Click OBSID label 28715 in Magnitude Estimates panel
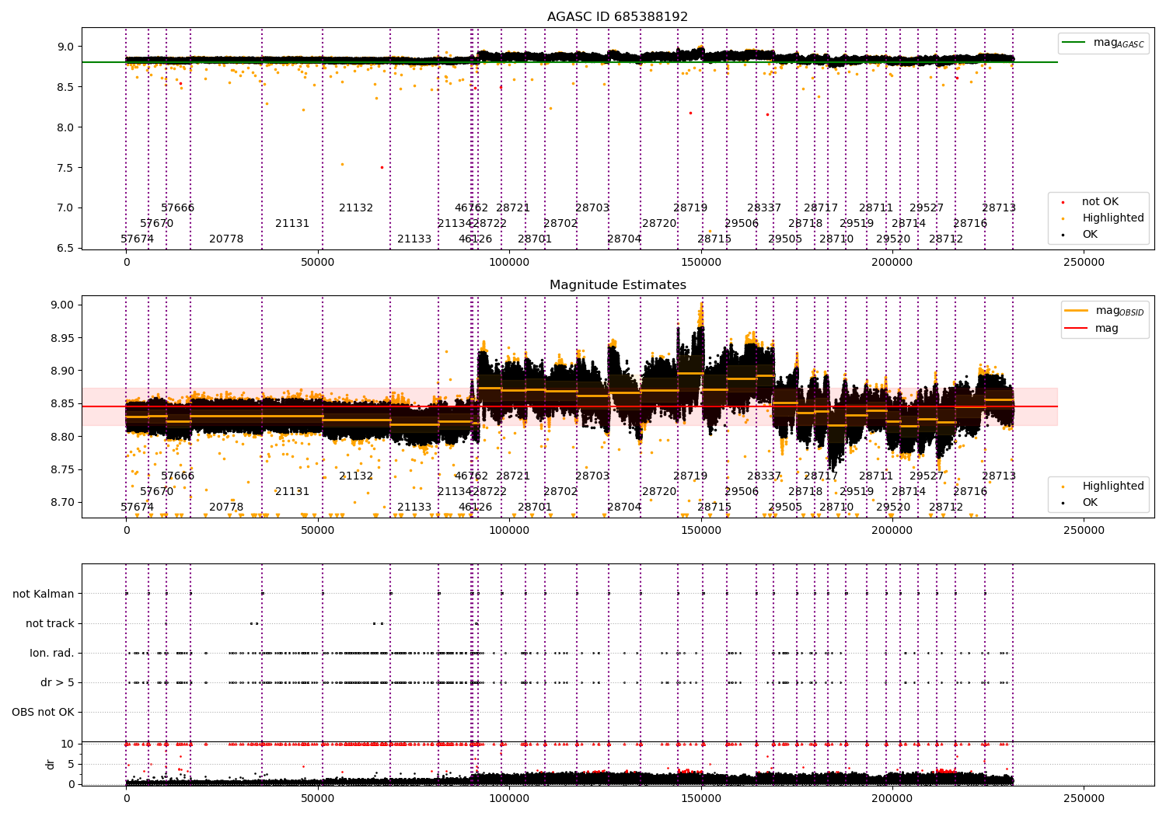Image resolution: width=1166 pixels, height=816 pixels. click(714, 507)
